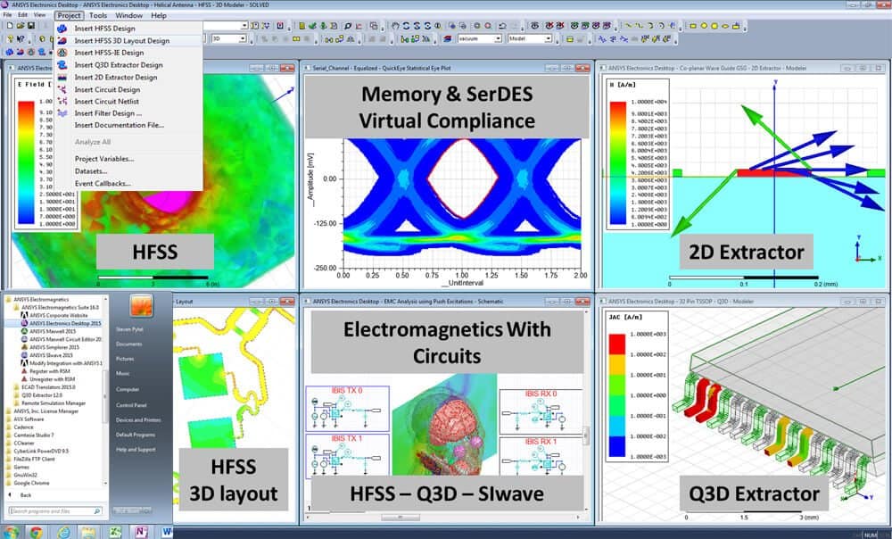This screenshot has width=892, height=539.
Task: Expand the CyberLink PowerDVD 9.5 folder
Action: [37, 451]
